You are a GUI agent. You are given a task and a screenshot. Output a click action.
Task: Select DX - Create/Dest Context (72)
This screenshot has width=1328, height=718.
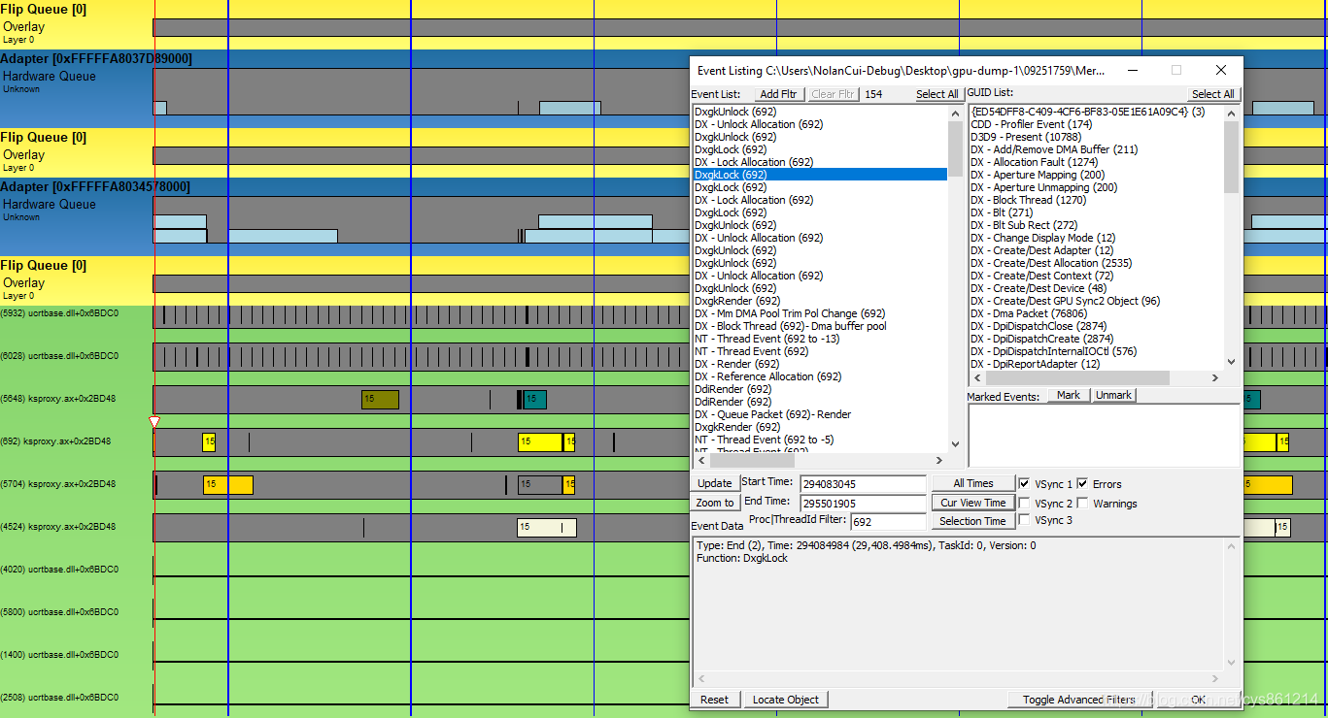[1042, 276]
